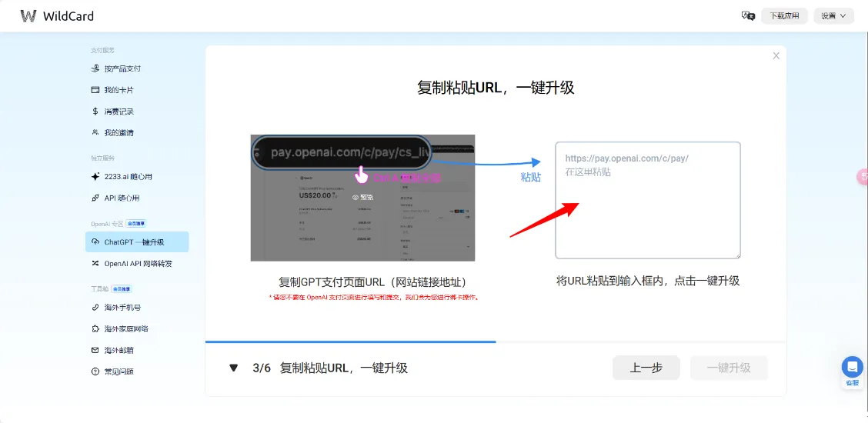This screenshot has height=423, width=868.
Task: Click the 下载应用 button
Action: click(784, 16)
